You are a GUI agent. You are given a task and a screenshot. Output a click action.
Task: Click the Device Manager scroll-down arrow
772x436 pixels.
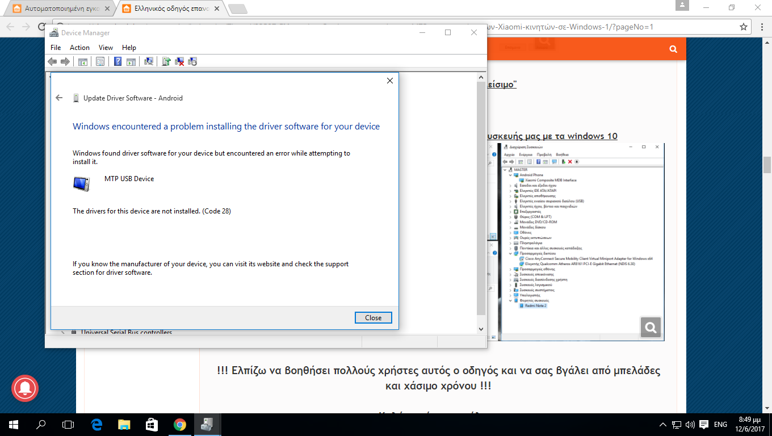tap(481, 329)
